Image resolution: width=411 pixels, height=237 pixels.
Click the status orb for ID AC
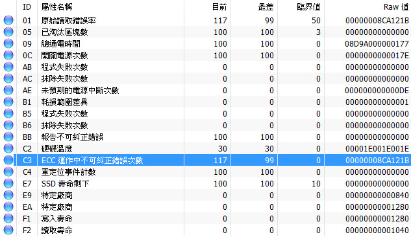click(x=8, y=78)
